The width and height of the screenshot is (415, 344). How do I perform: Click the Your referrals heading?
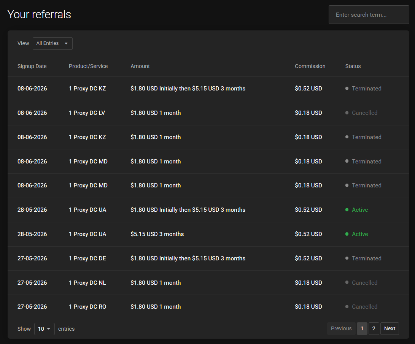click(x=39, y=14)
